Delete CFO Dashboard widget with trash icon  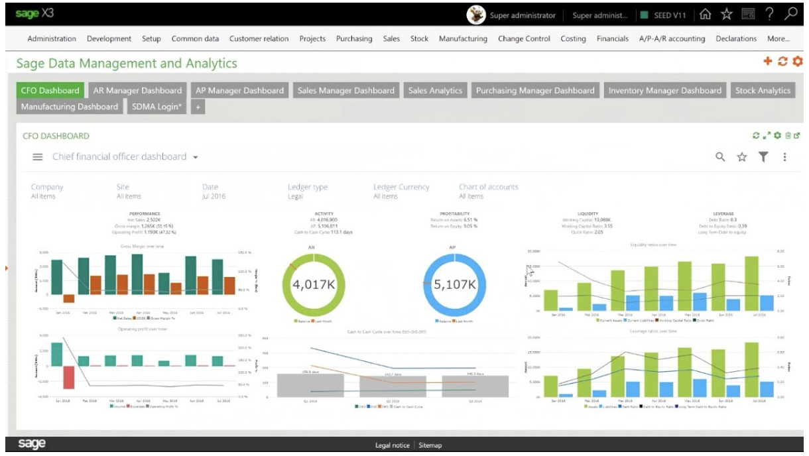788,136
